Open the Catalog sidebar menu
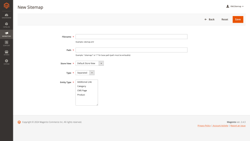Image resolution: width=250 pixels, height=141 pixels. coord(6,25)
